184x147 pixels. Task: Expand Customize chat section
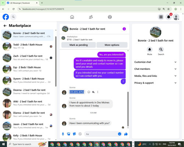point(155,62)
